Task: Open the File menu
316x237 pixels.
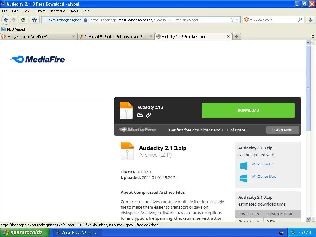Action: click(5, 11)
